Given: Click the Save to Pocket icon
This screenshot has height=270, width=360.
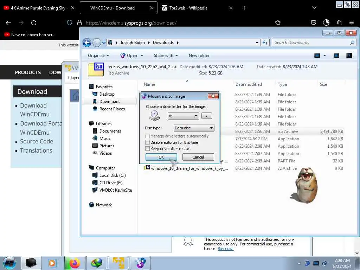Looking at the screenshot, I should pos(313,22).
